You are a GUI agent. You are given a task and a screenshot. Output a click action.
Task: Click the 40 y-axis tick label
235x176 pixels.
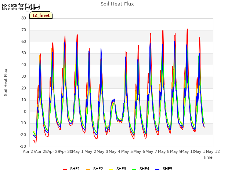point(23,65)
